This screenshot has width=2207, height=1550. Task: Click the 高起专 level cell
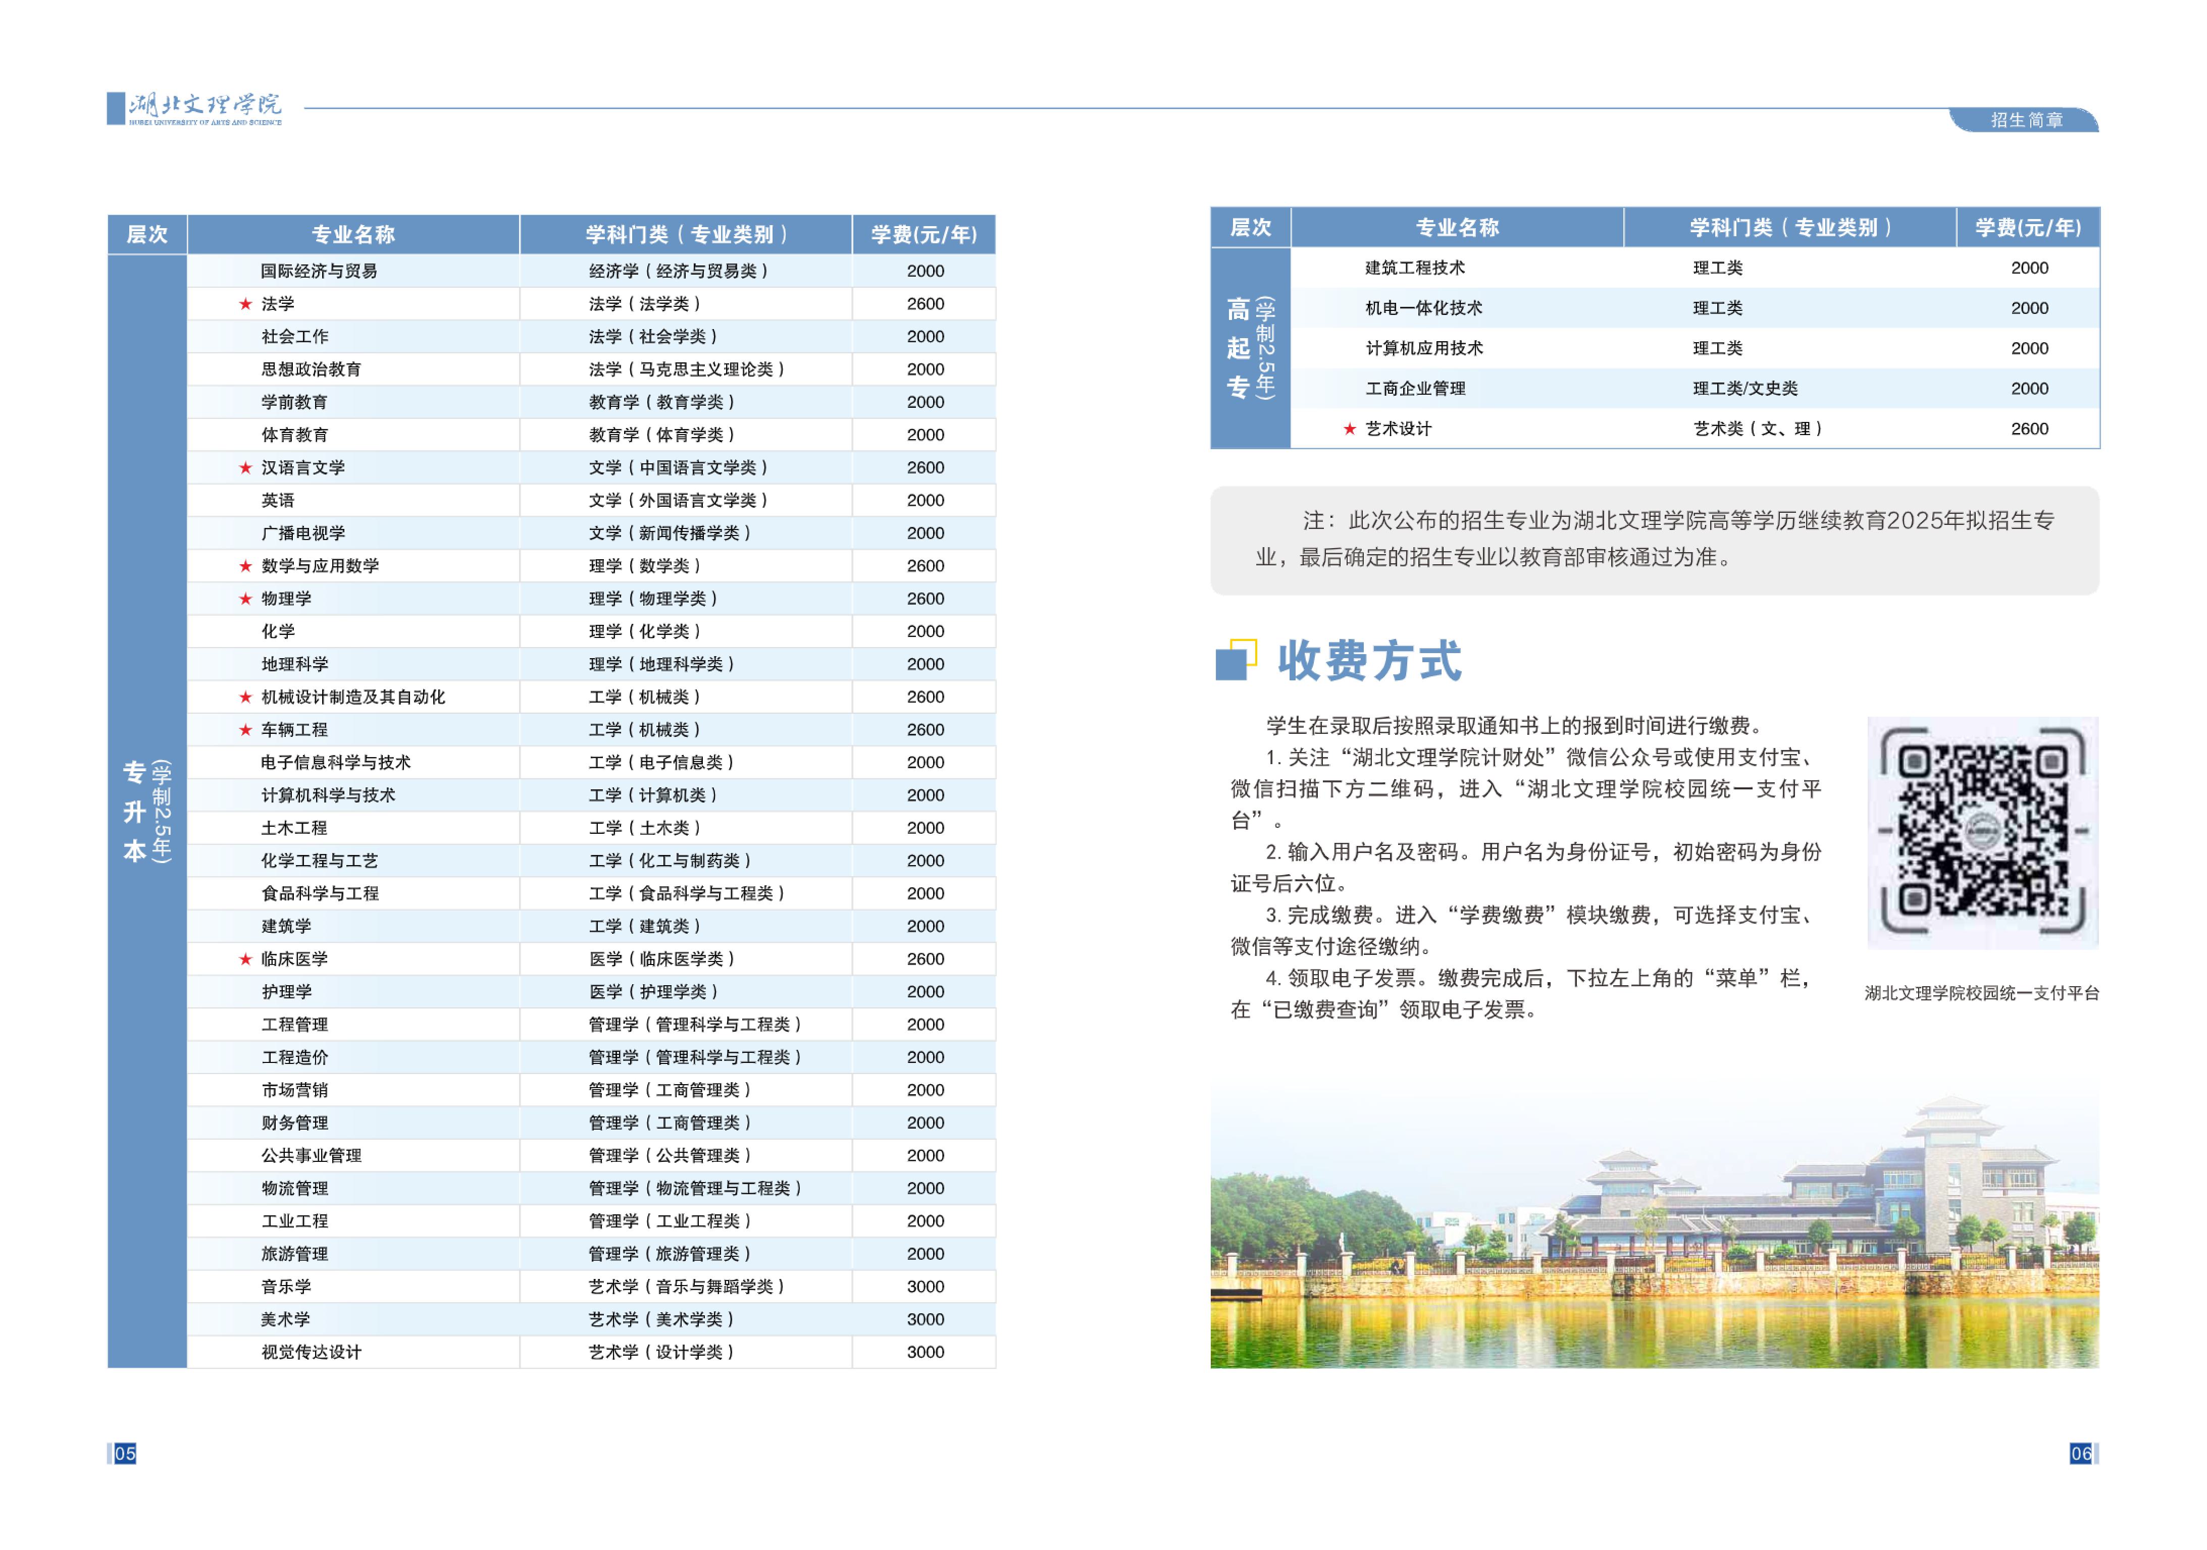point(1251,348)
